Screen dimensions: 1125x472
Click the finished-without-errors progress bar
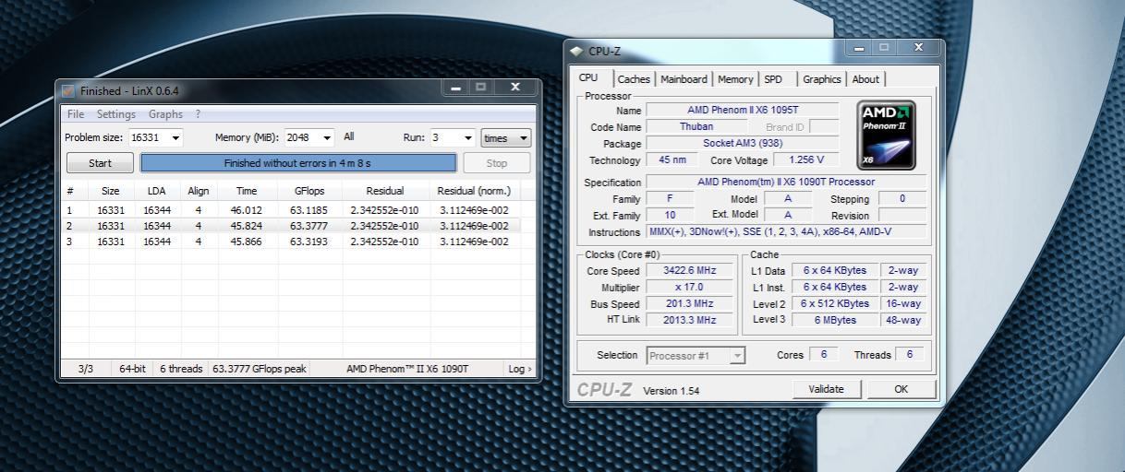pyautogui.click(x=298, y=163)
